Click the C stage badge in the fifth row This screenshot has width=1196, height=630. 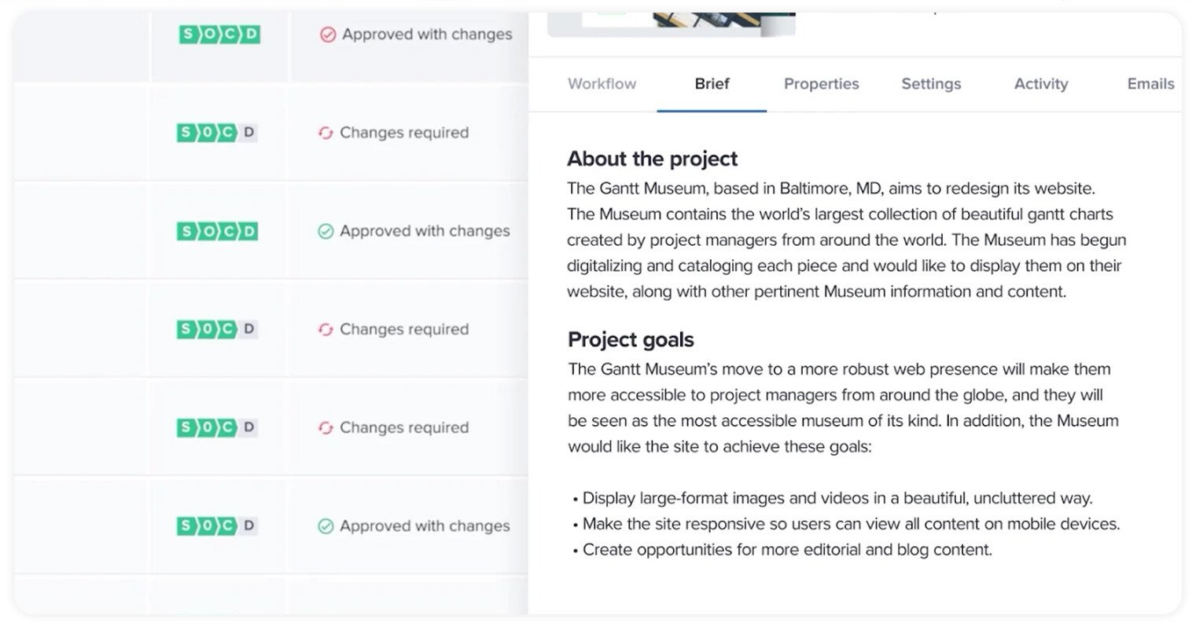[227, 427]
